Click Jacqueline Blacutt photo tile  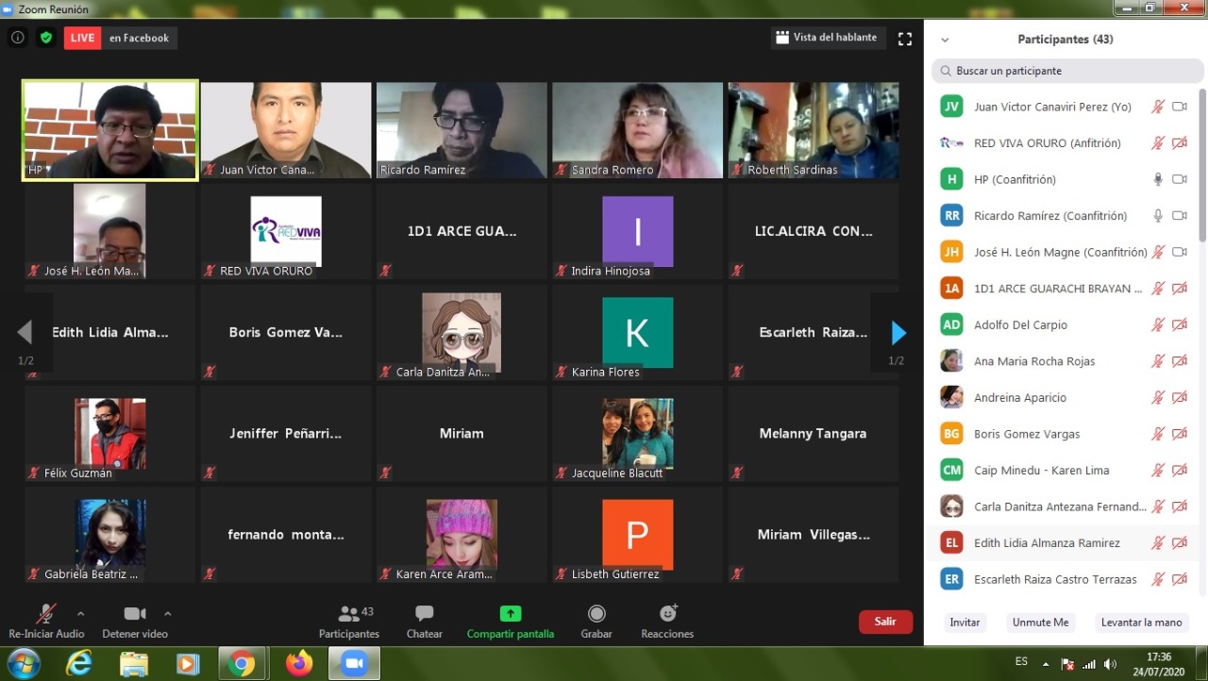pos(638,433)
